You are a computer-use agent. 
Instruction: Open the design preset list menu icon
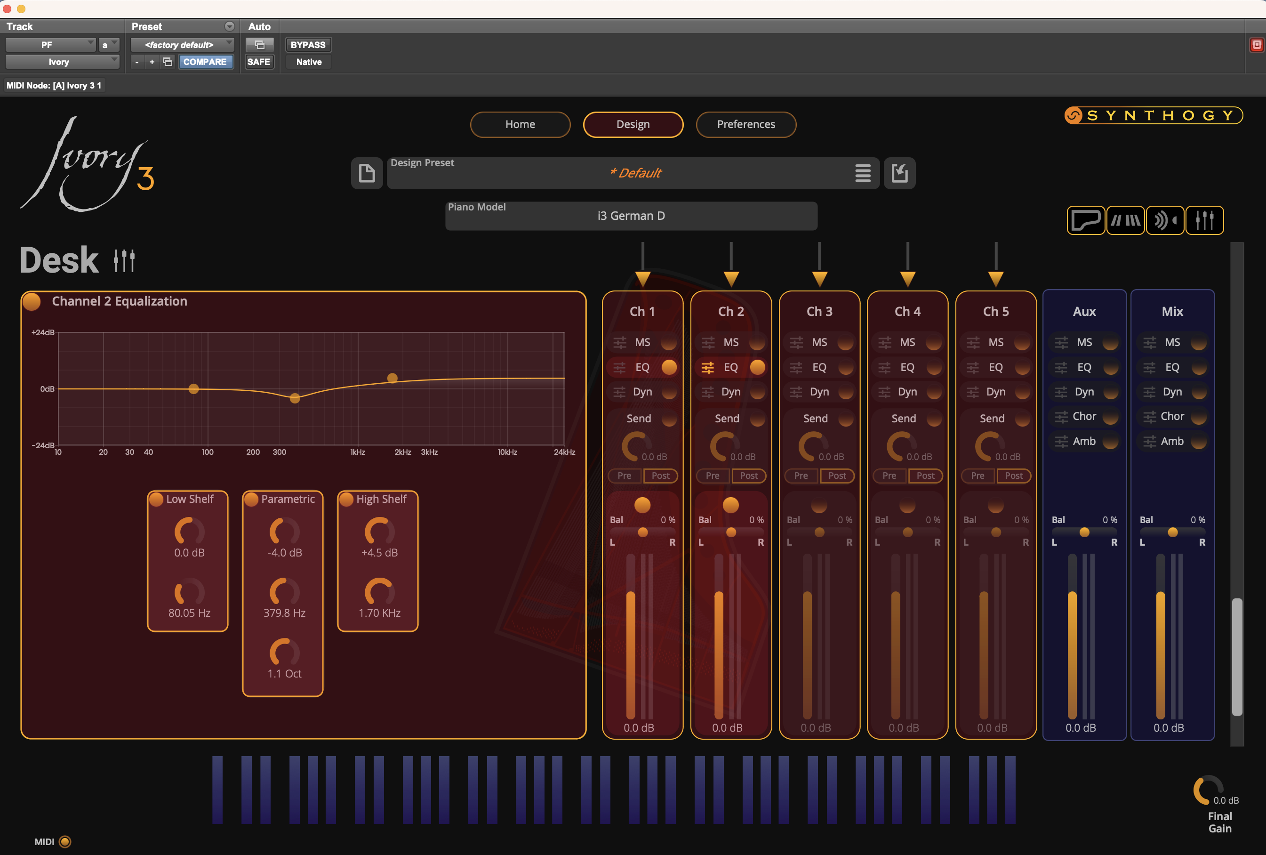pos(863,173)
